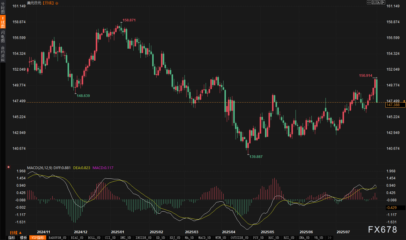
Task: Switch to 分时图 view
Action: (x=3, y=8)
